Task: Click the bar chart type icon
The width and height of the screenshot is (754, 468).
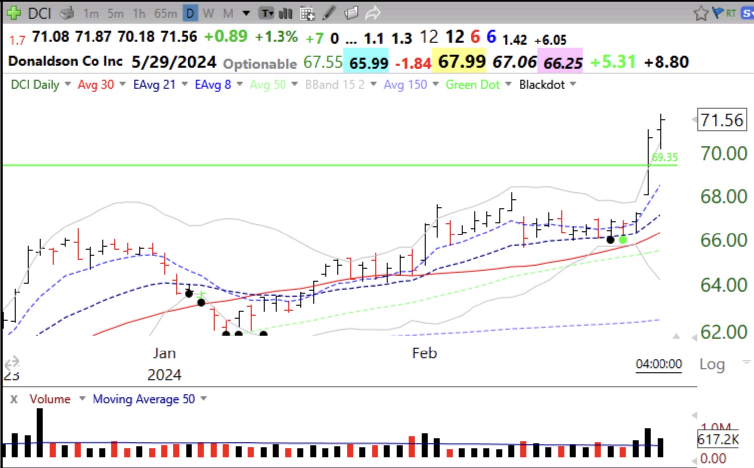Action: [285, 13]
